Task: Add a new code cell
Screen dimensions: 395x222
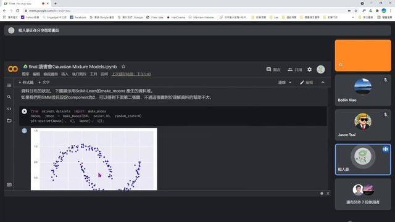Action: (26, 82)
